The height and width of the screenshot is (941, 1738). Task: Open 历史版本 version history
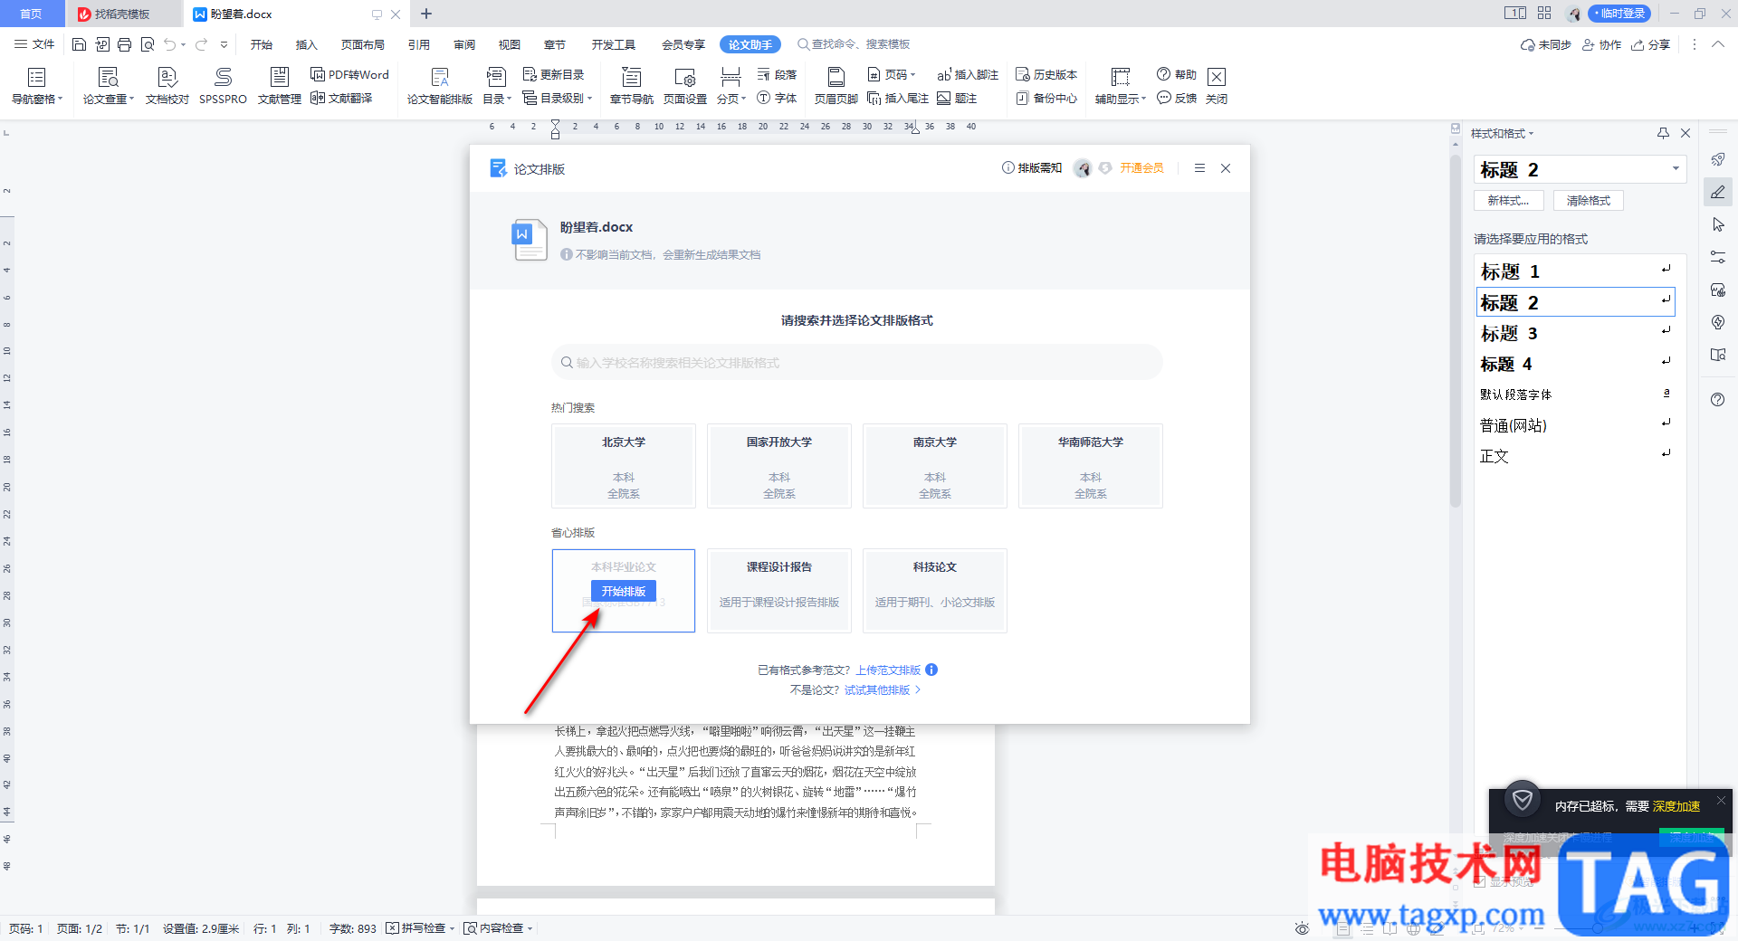tap(1046, 74)
